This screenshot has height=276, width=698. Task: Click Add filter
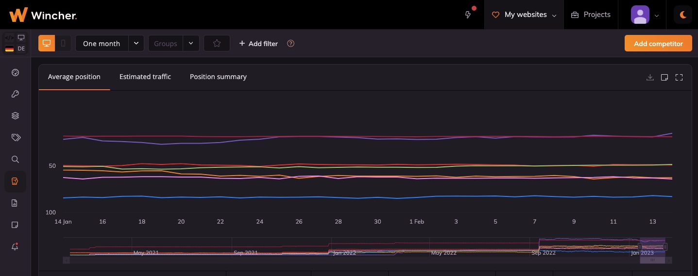(258, 44)
